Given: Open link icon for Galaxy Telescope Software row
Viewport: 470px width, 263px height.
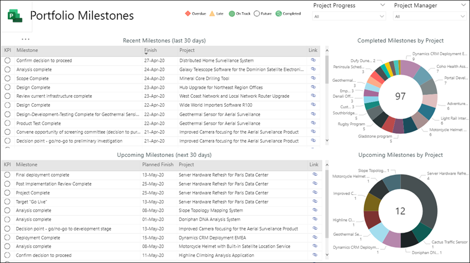Looking at the screenshot, I should coord(313,69).
